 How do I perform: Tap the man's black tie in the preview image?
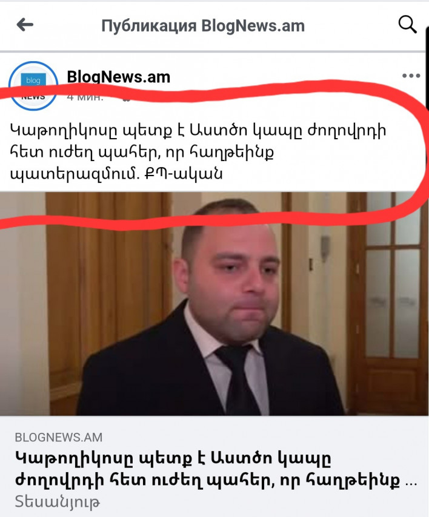238,379
